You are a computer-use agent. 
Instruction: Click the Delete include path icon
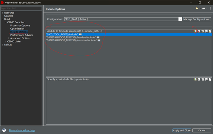199,31
